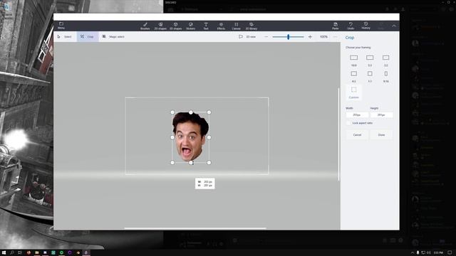Select the Brushes tool
This screenshot has height=256, width=456.
tap(145, 26)
